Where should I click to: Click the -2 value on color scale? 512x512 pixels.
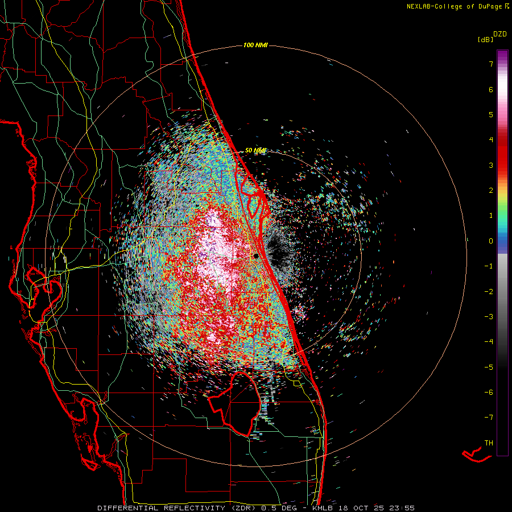(489, 292)
